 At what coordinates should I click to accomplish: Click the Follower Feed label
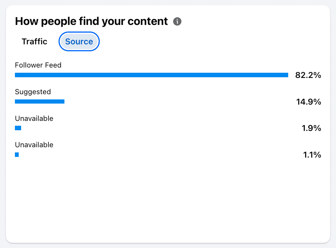point(38,65)
